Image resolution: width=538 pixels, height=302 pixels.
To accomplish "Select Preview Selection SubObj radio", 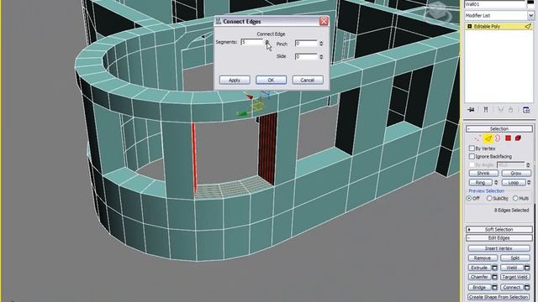I will click(x=489, y=198).
